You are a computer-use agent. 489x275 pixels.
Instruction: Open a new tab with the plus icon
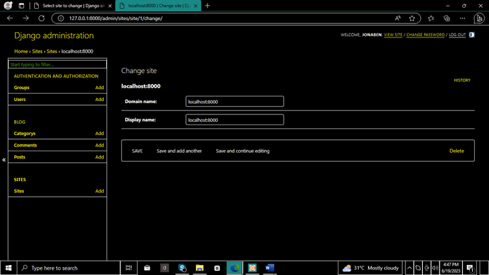(207, 5)
